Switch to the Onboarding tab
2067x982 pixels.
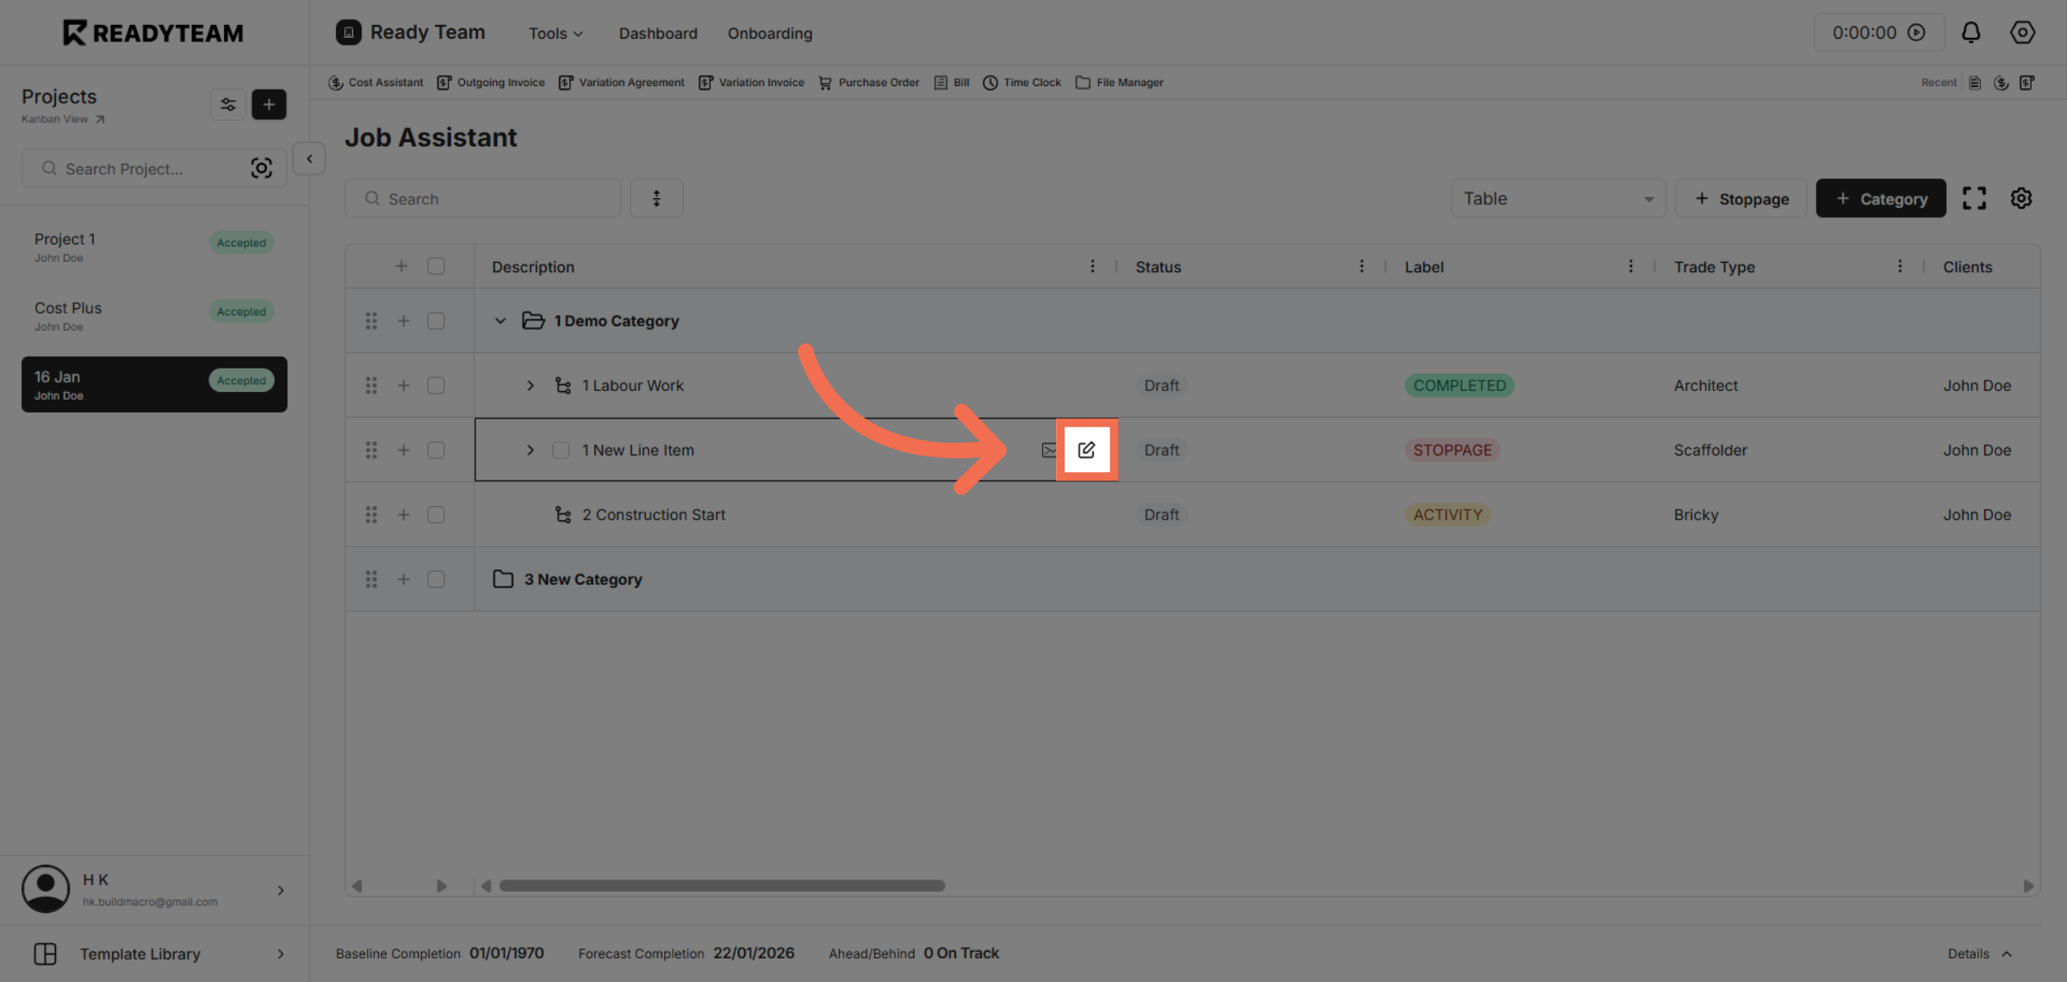pos(769,33)
